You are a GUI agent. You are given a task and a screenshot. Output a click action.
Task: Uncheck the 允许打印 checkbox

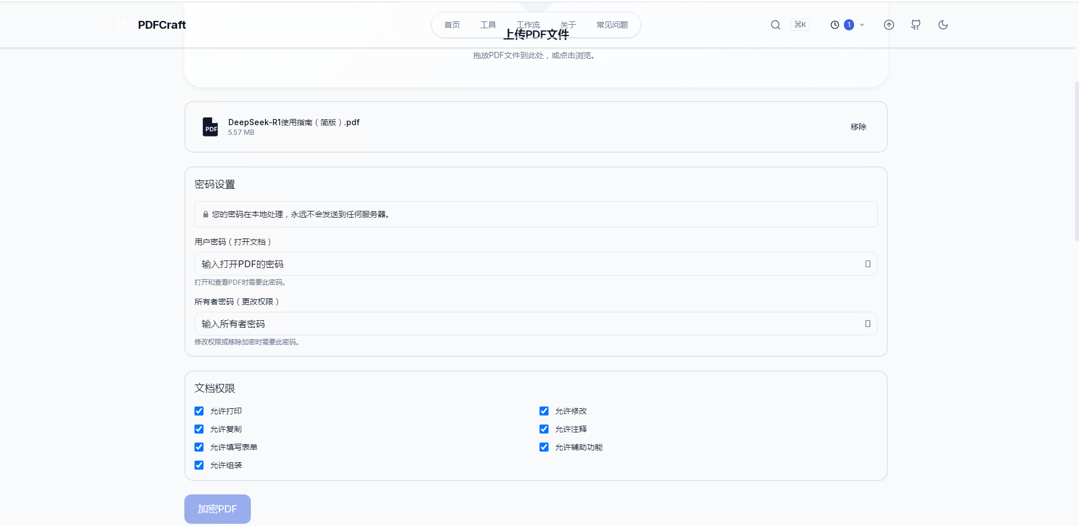click(x=199, y=411)
